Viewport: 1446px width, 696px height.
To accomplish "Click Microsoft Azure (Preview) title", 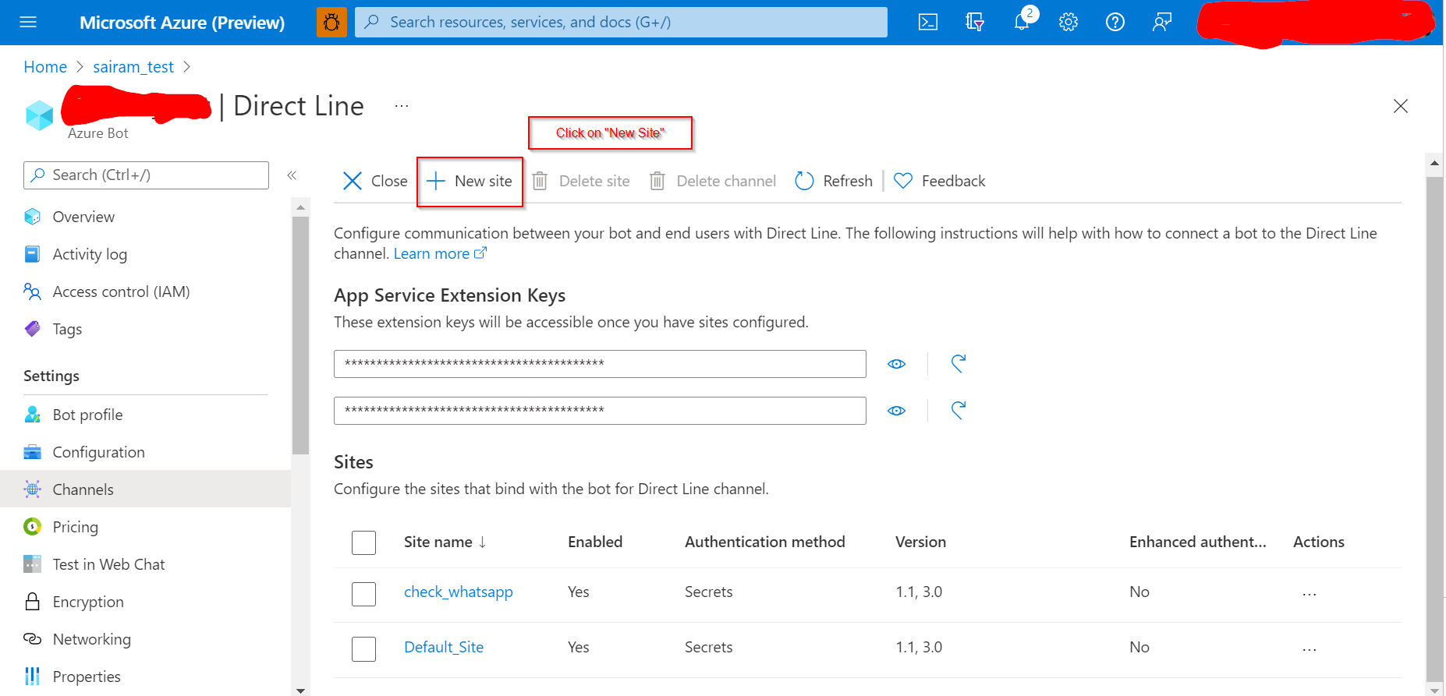I will 182,23.
